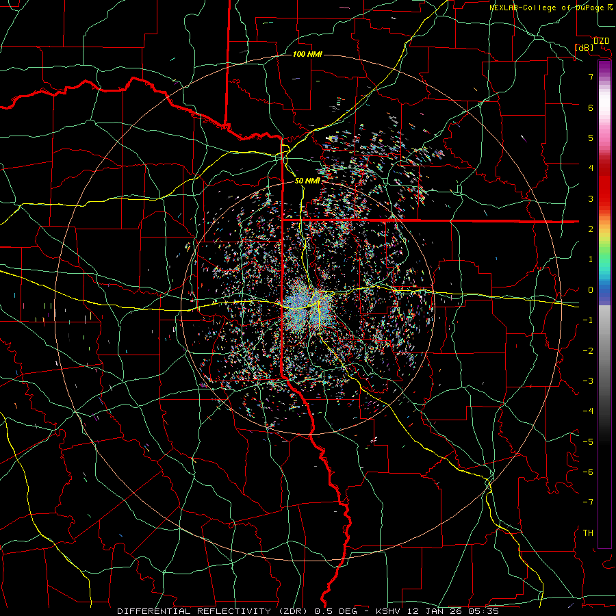Click the '-7' value on the scale
The image size is (616, 616).
pyautogui.click(x=588, y=502)
